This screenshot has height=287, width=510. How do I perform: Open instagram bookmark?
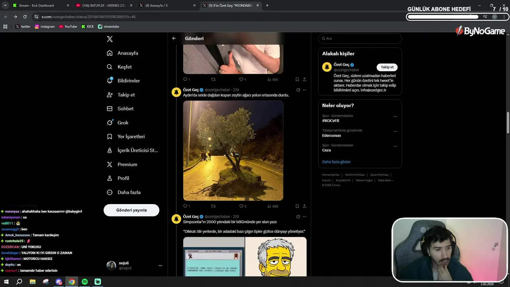(x=45, y=27)
